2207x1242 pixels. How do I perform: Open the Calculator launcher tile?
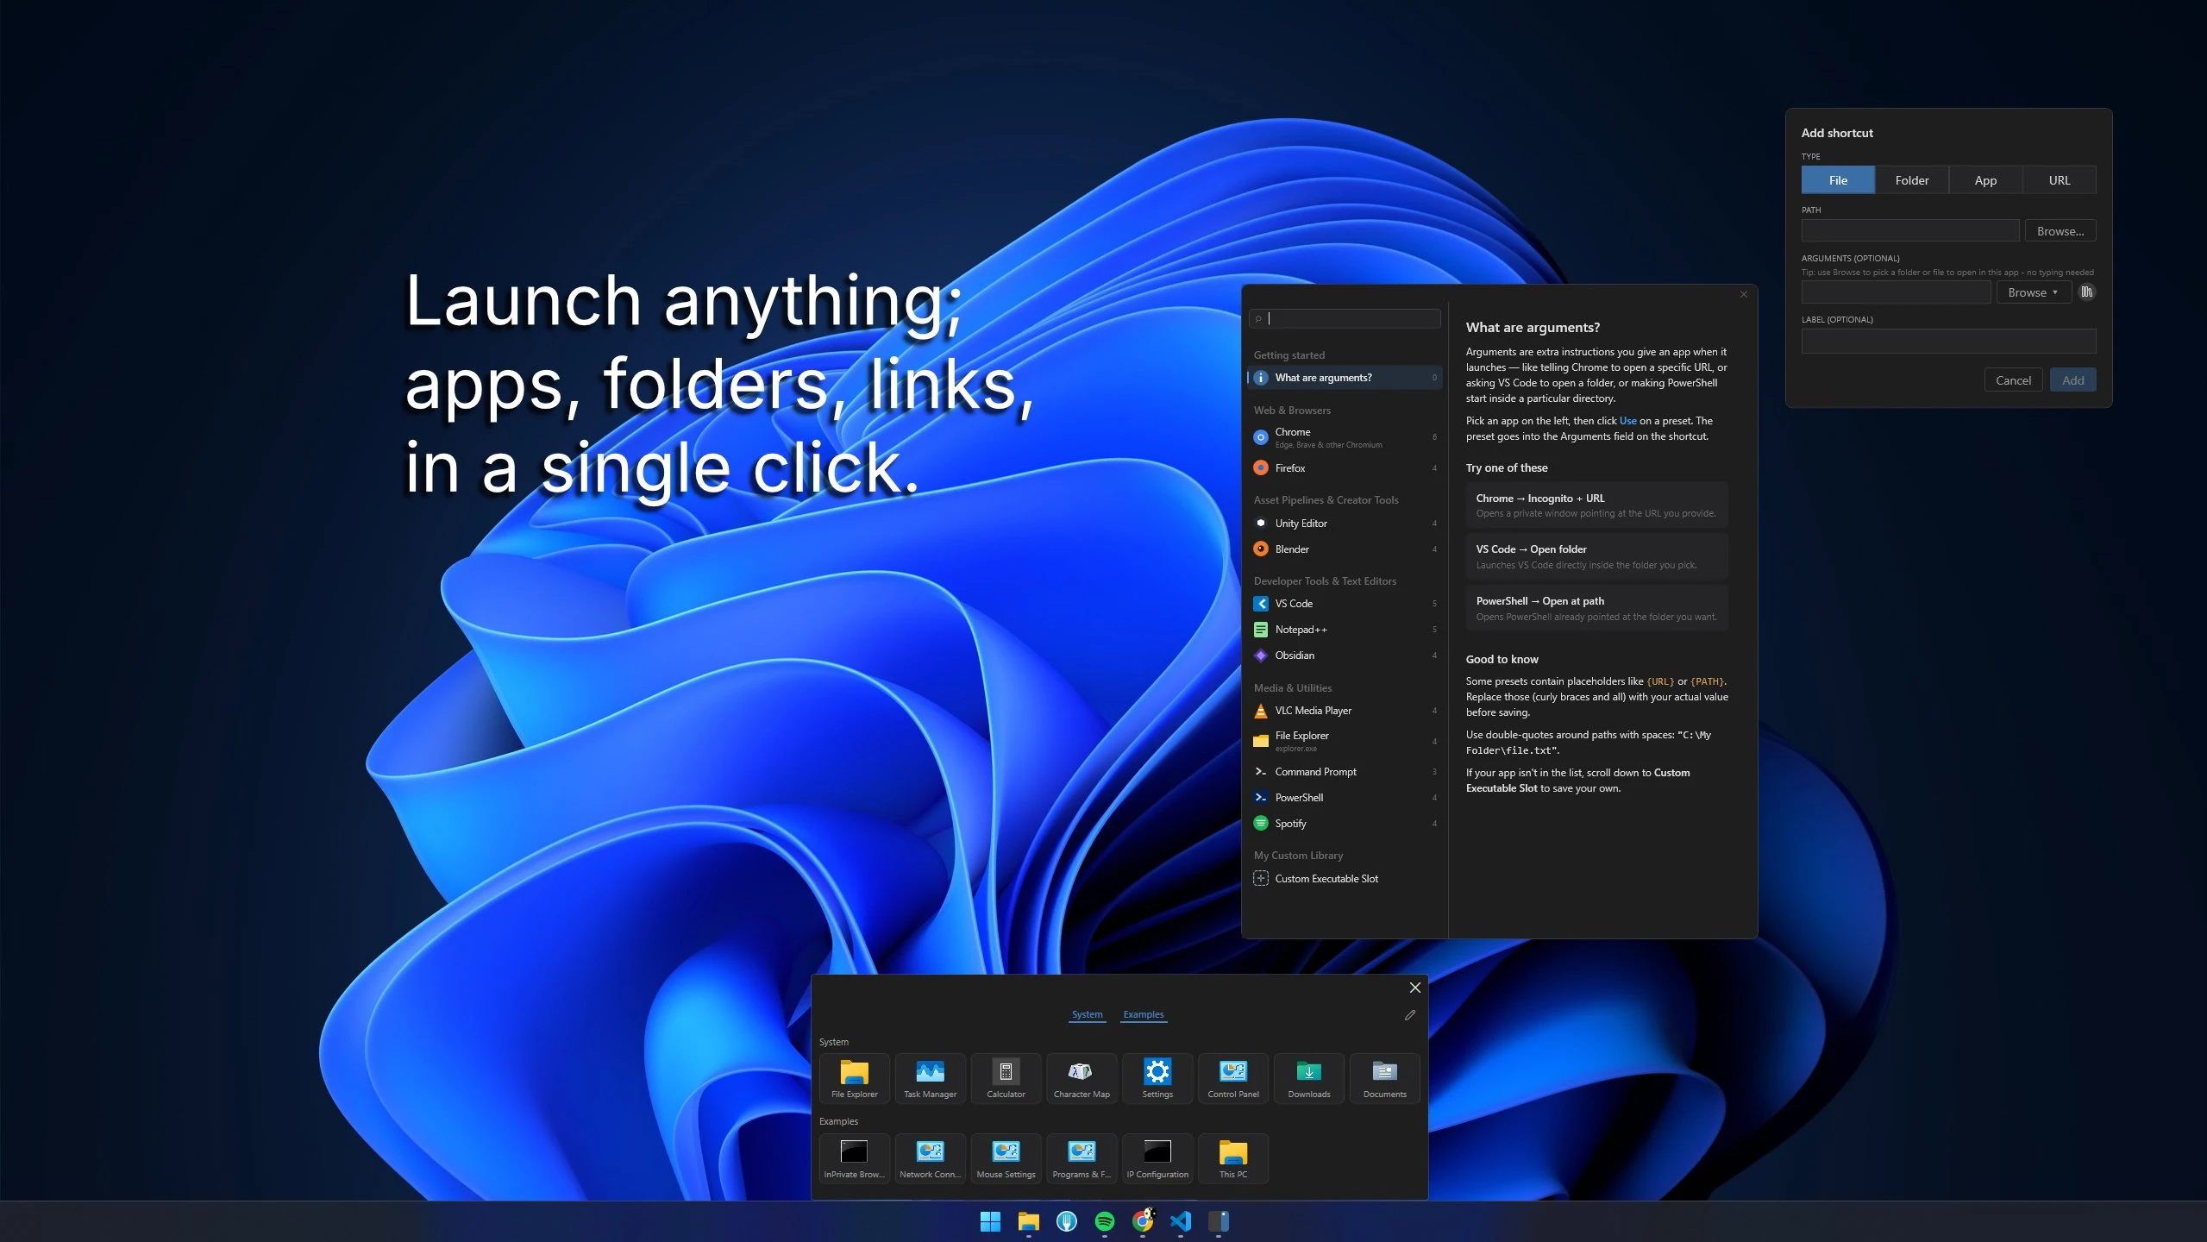[1006, 1078]
